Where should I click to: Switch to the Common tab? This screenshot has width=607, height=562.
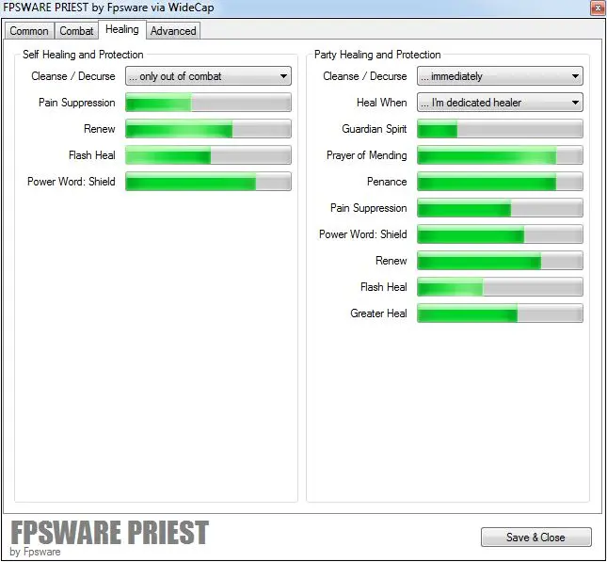[x=29, y=31]
